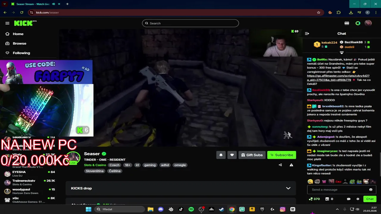Viewport: 381px width, 214px height.
Task: Click username imaginarycze in chat
Action: tap(327, 151)
